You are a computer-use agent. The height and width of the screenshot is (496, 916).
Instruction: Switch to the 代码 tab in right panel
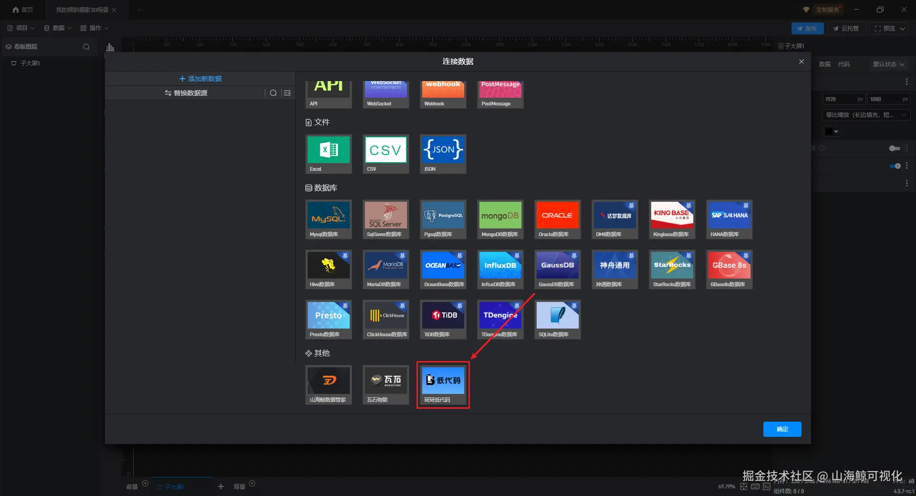click(x=844, y=64)
